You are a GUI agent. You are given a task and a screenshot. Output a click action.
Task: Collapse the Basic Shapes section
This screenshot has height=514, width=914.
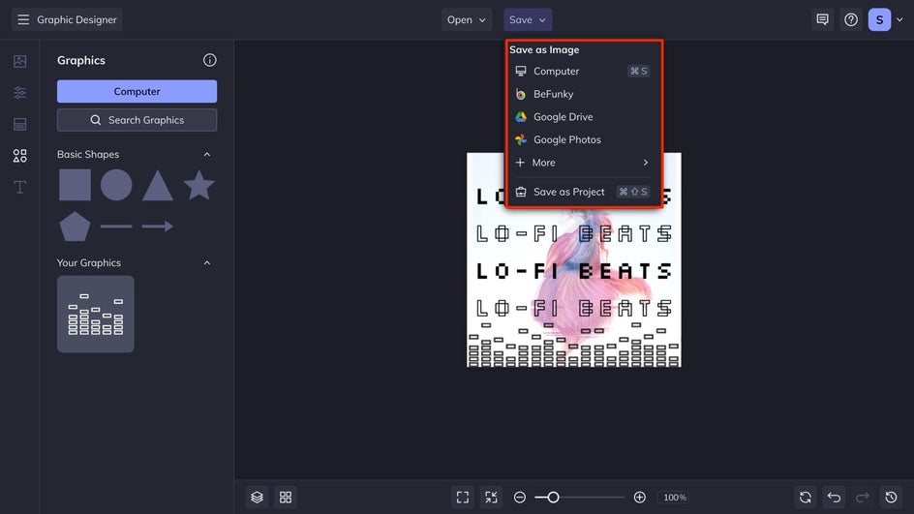207,155
